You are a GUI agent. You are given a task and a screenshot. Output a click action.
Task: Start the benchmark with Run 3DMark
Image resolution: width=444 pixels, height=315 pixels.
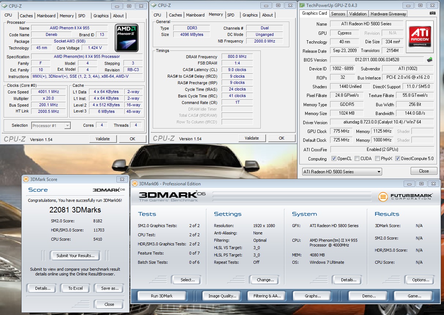pos(162,296)
